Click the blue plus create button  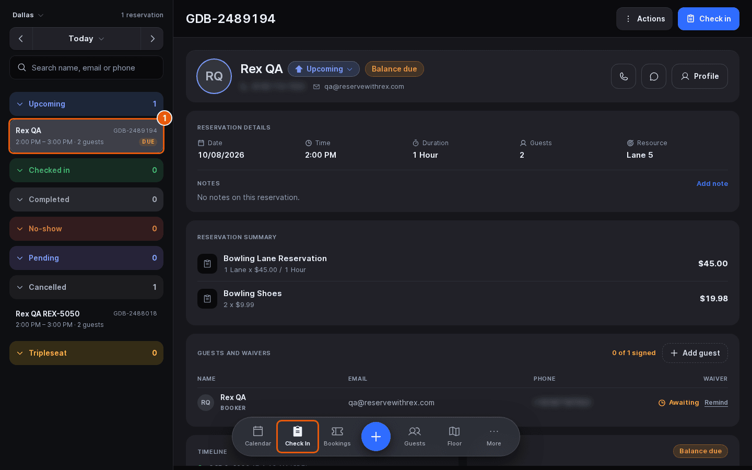pyautogui.click(x=376, y=437)
